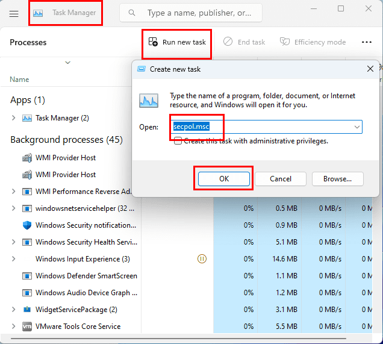
Task: Click Windows Security Health Service icon
Action: pyautogui.click(x=27, y=242)
